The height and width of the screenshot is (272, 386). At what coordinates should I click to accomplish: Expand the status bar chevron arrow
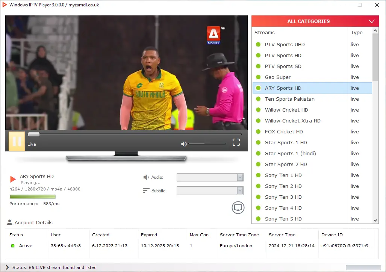pos(7,267)
